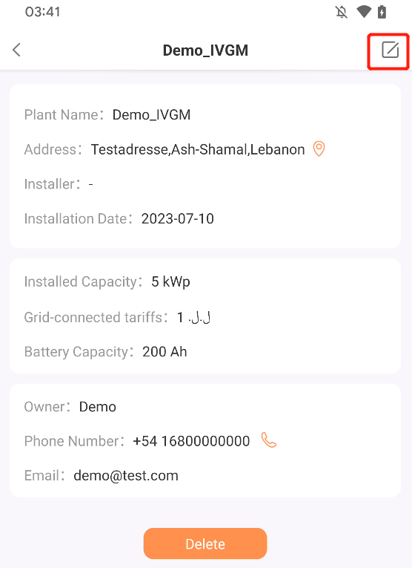Tap the plant name value Demo_IVGM
The height and width of the screenshot is (568, 412).
[x=151, y=115]
